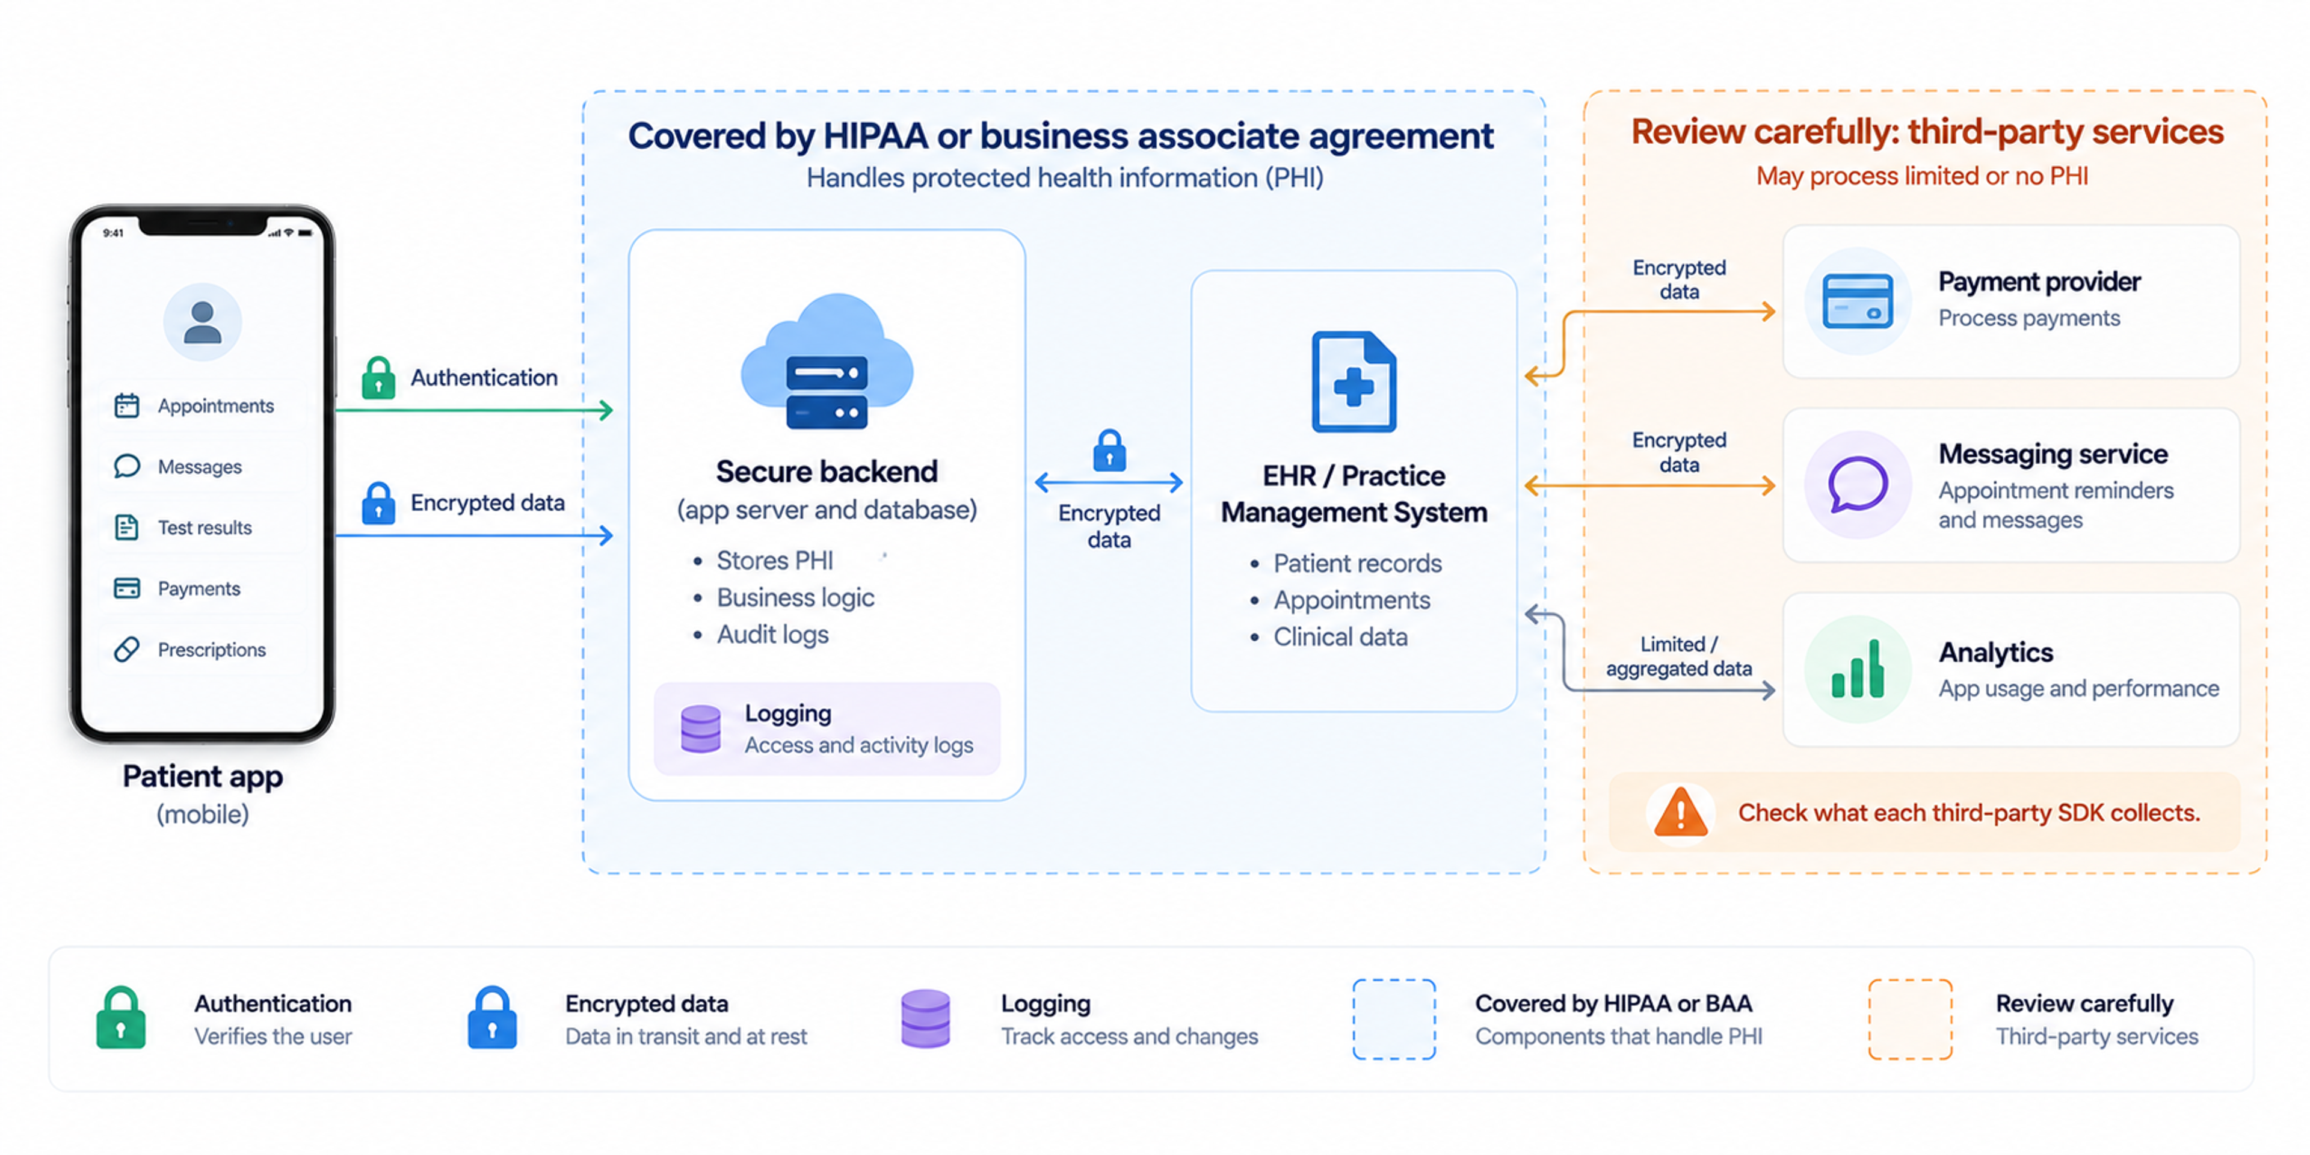The width and height of the screenshot is (2310, 1155).
Task: Open Appointments in the patient app
Action: (x=203, y=405)
